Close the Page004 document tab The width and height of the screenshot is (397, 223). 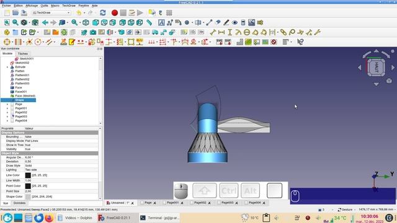tap(264, 203)
